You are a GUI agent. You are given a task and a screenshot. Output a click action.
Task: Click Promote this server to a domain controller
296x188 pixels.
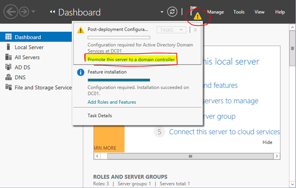click(131, 60)
